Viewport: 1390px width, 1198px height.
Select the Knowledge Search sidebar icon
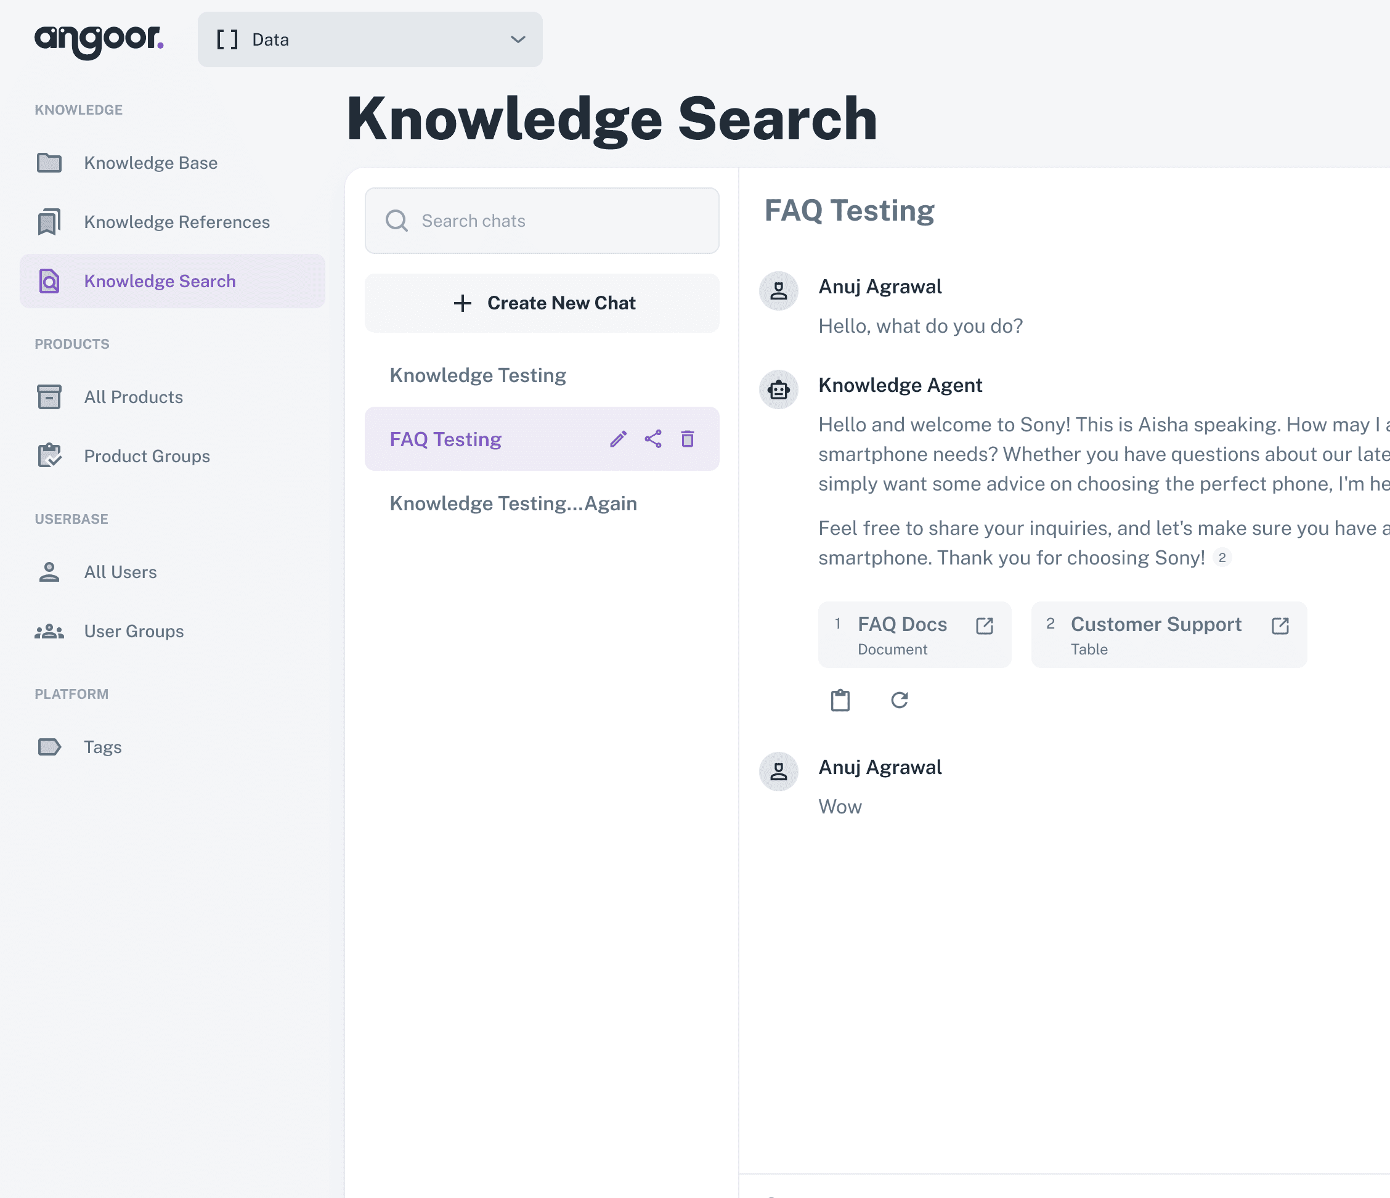[x=47, y=281]
